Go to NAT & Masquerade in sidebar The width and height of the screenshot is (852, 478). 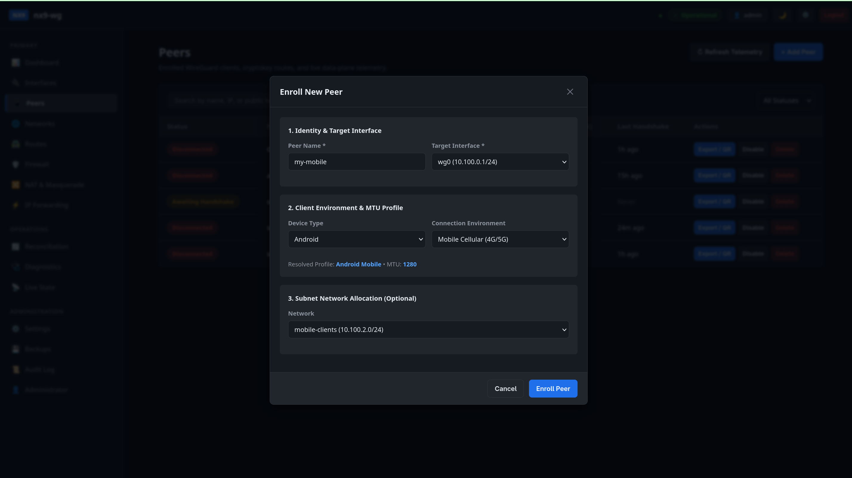pos(55,185)
